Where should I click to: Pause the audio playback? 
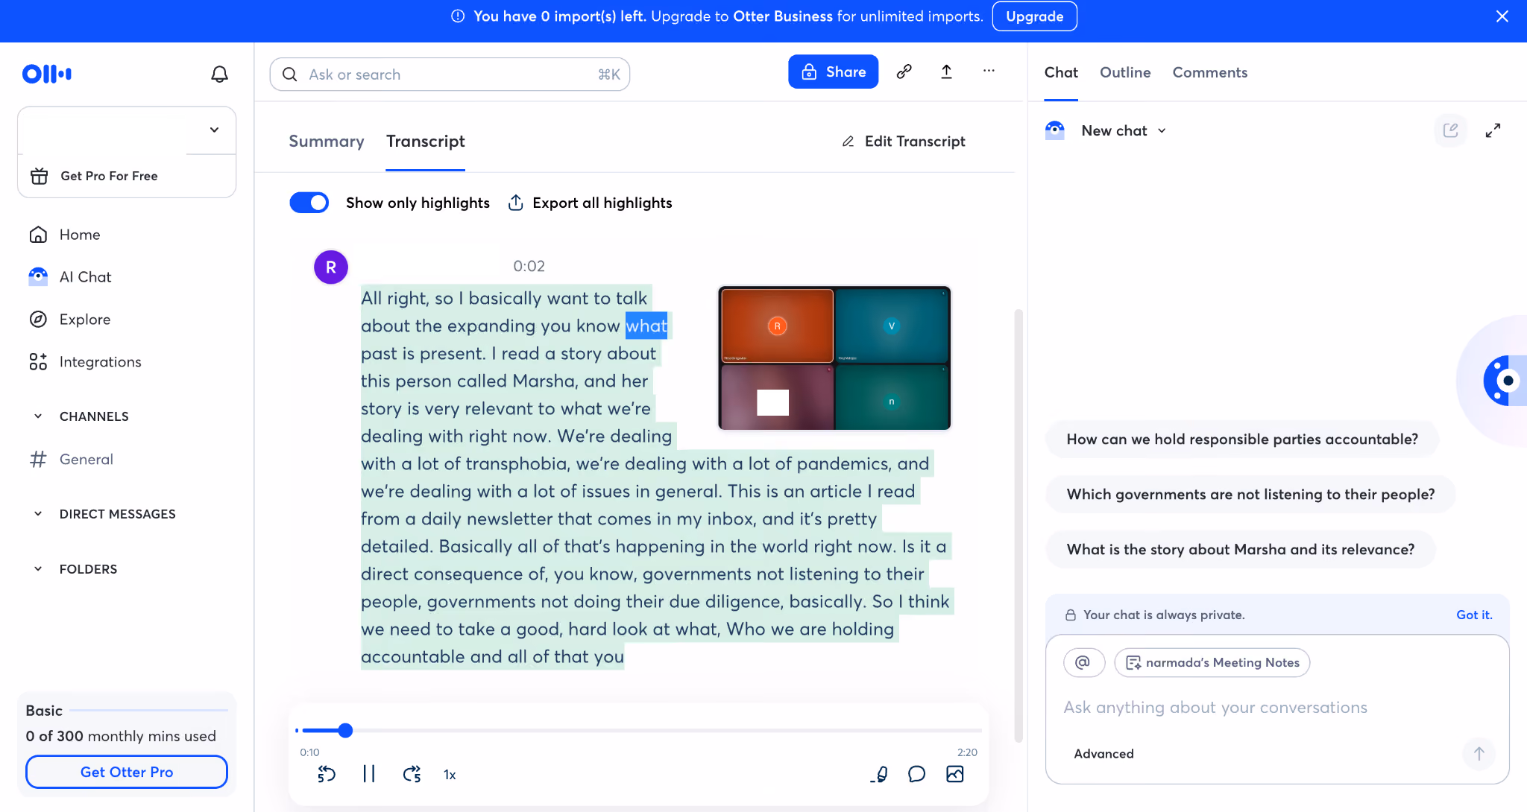pyautogui.click(x=369, y=774)
